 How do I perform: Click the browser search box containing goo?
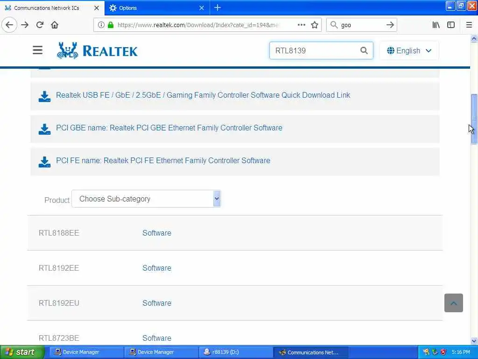(361, 25)
